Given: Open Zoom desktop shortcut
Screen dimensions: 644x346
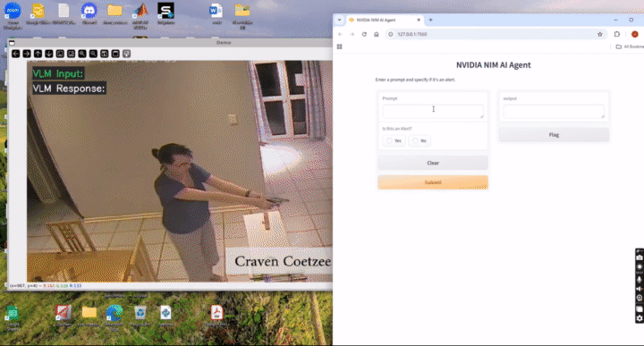Looking at the screenshot, I should (x=13, y=15).
